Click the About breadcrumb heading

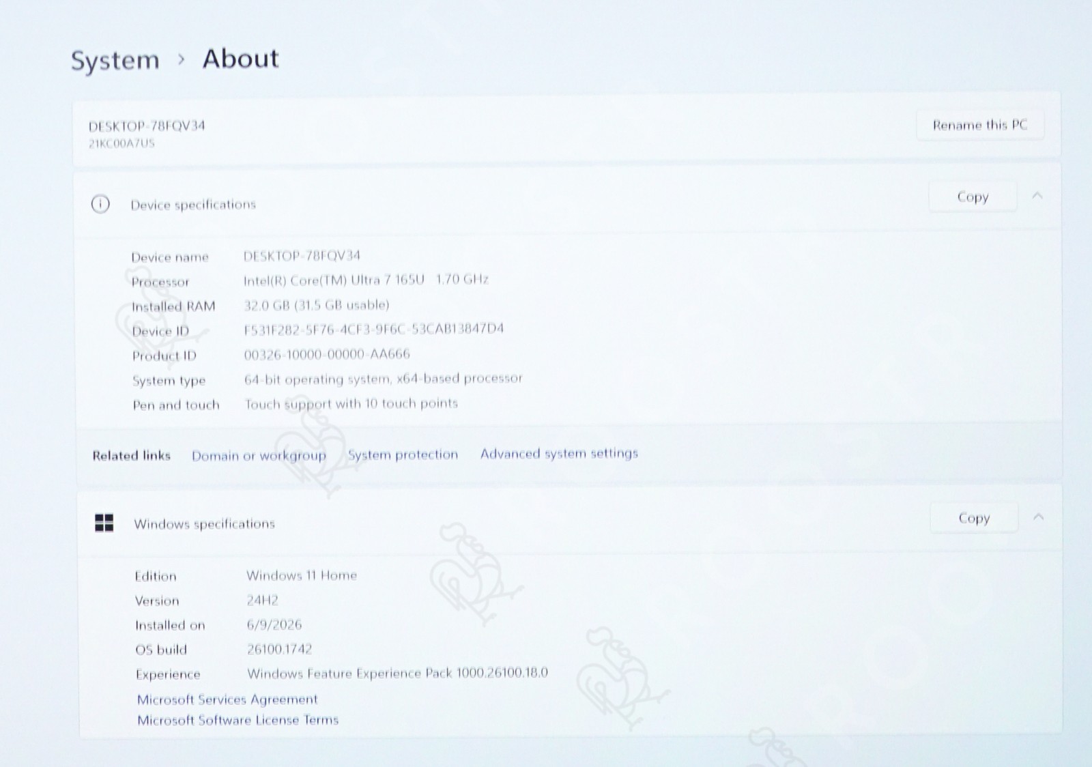click(241, 59)
